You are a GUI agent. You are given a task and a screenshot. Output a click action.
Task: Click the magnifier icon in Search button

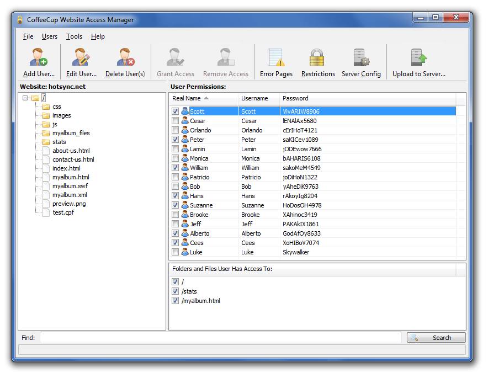pyautogui.click(x=414, y=338)
